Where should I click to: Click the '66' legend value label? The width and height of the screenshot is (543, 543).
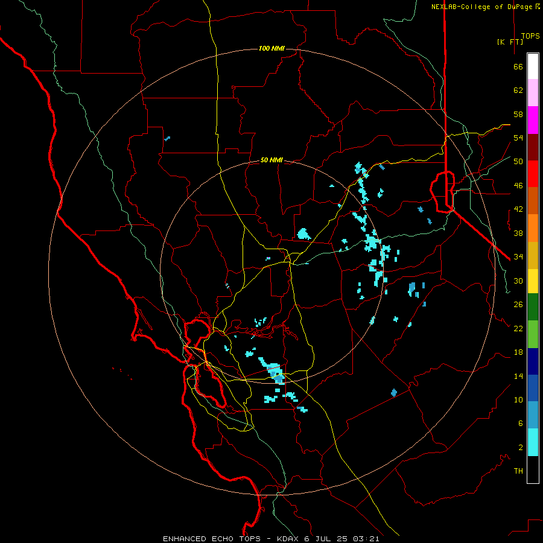pyautogui.click(x=518, y=67)
